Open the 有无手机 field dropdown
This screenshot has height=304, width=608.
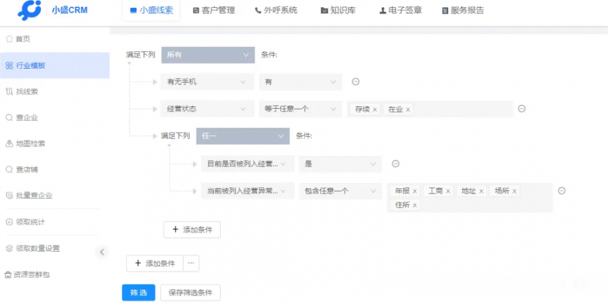[x=207, y=82]
